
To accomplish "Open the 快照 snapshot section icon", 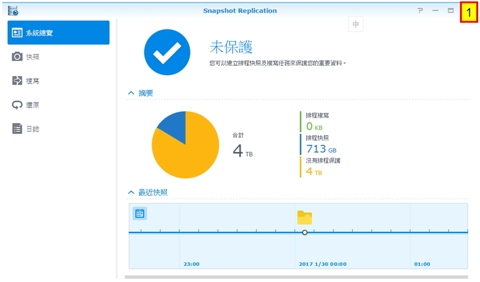I will [18, 57].
